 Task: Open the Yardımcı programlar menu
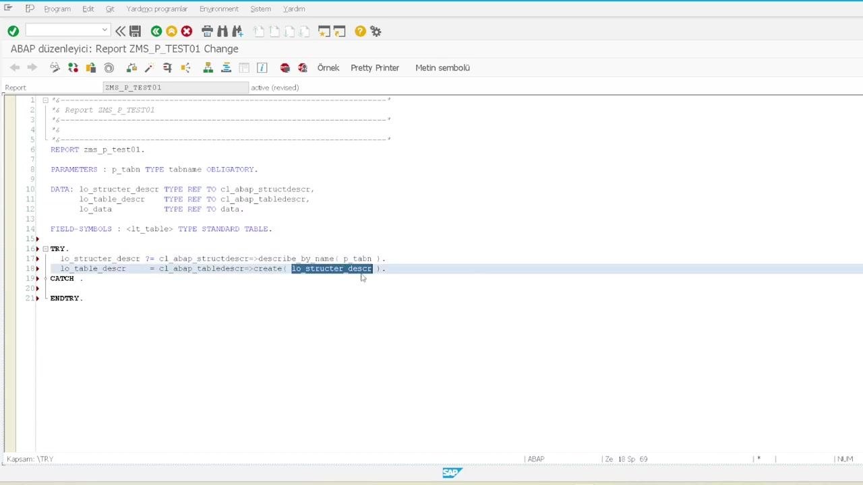pos(157,9)
